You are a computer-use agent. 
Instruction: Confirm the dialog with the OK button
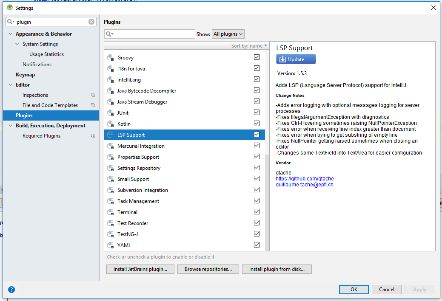pyautogui.click(x=354, y=290)
